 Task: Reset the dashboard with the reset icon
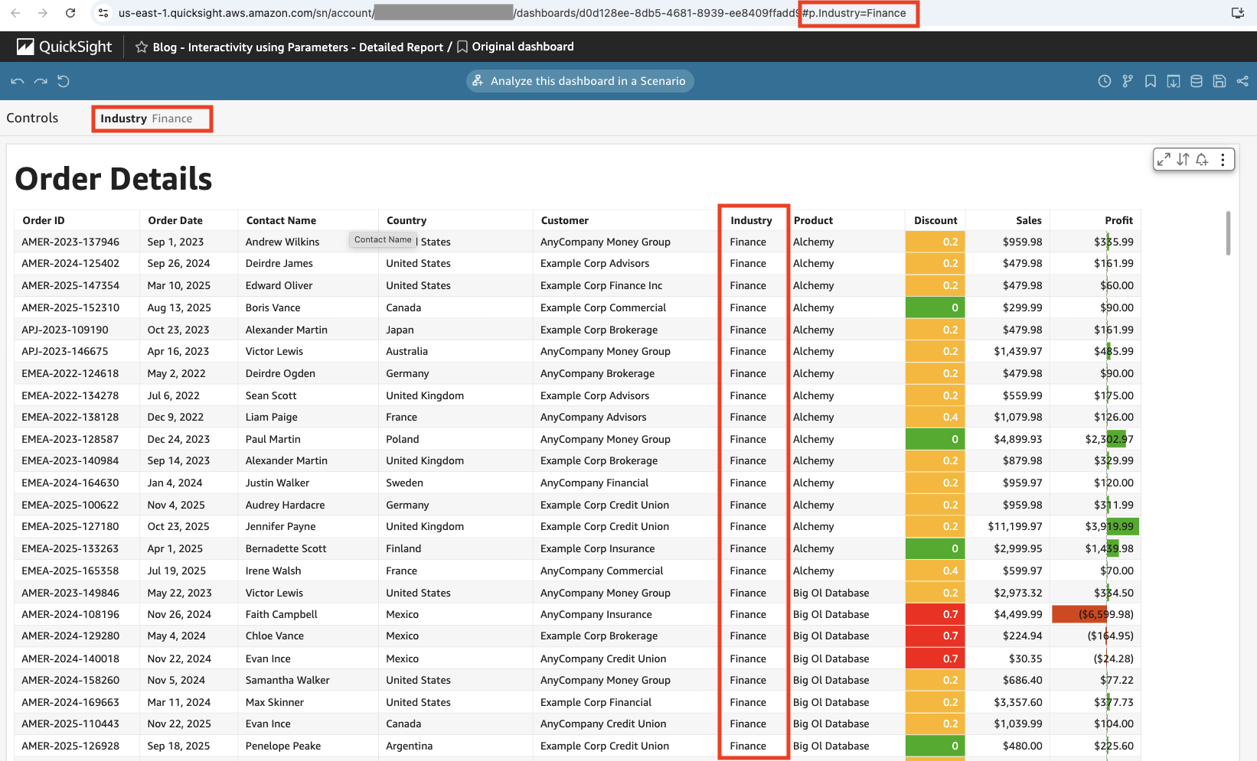64,81
